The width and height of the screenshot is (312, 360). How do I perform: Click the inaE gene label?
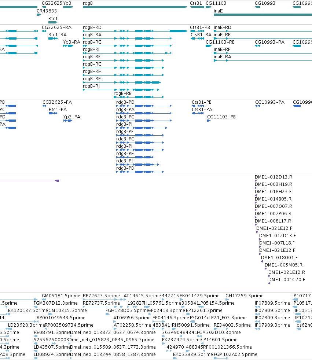click(x=218, y=11)
